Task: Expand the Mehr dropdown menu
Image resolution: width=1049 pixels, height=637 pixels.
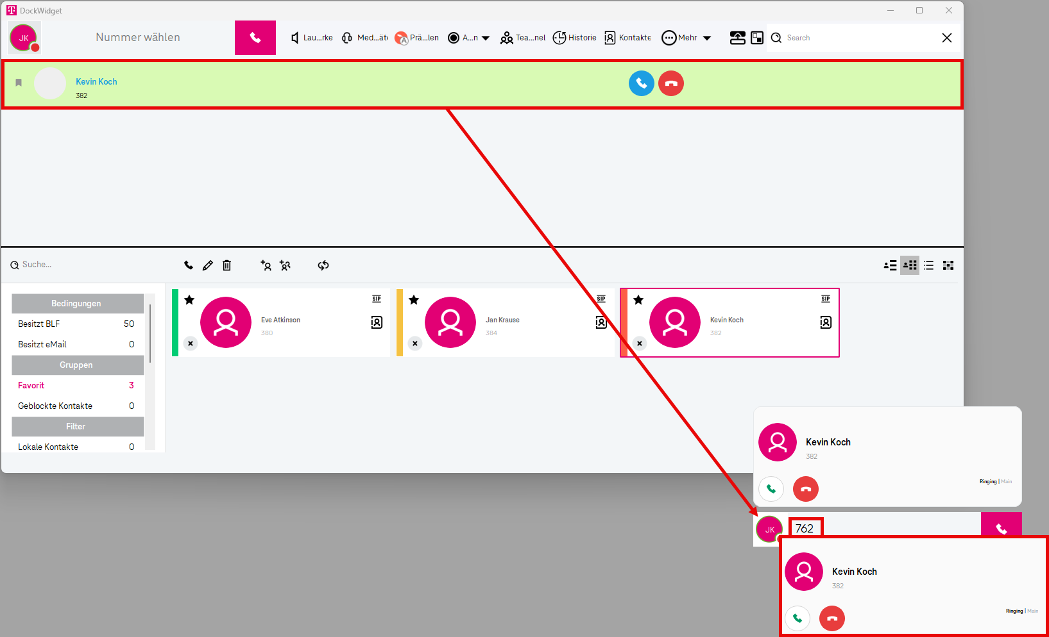Action: pyautogui.click(x=707, y=38)
